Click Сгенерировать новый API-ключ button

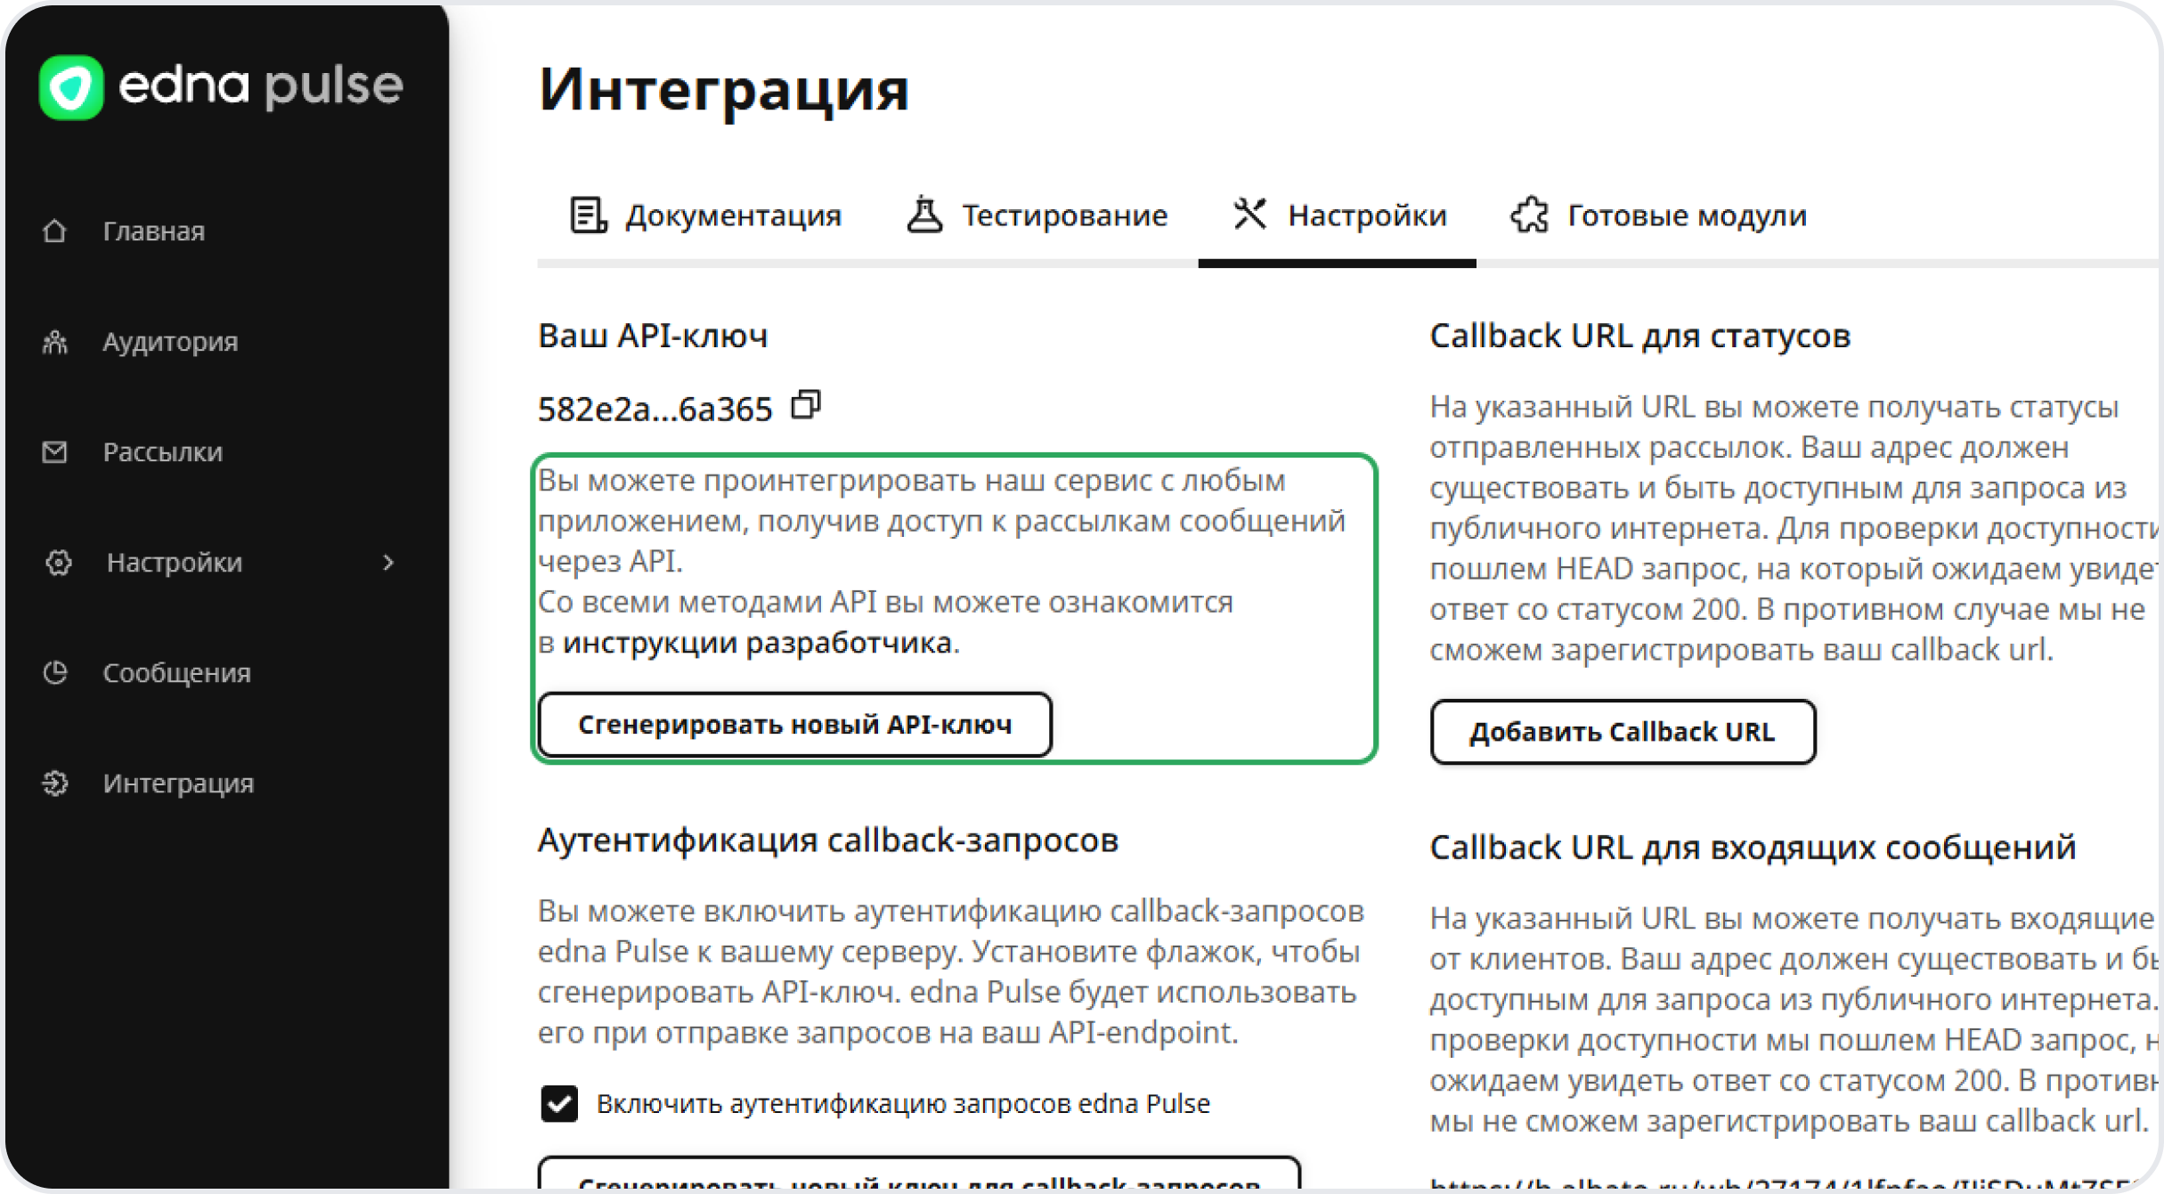tap(795, 725)
